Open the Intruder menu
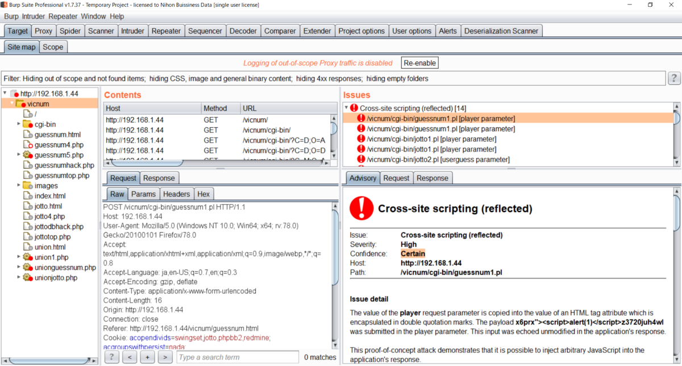The width and height of the screenshot is (682, 366). point(34,16)
